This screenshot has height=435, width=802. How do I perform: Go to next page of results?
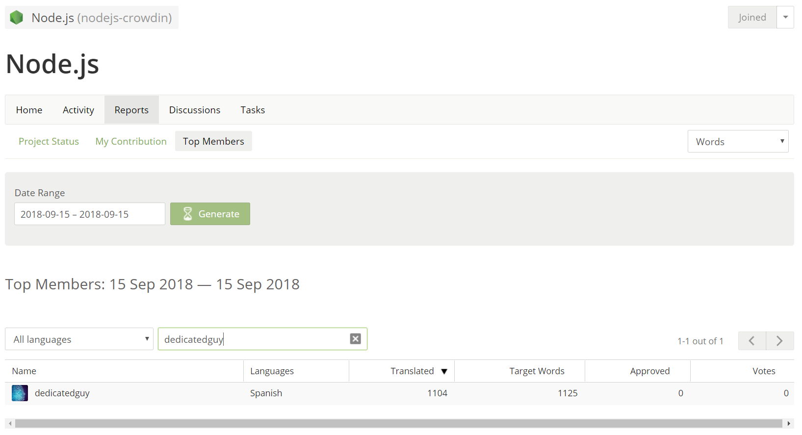click(780, 341)
